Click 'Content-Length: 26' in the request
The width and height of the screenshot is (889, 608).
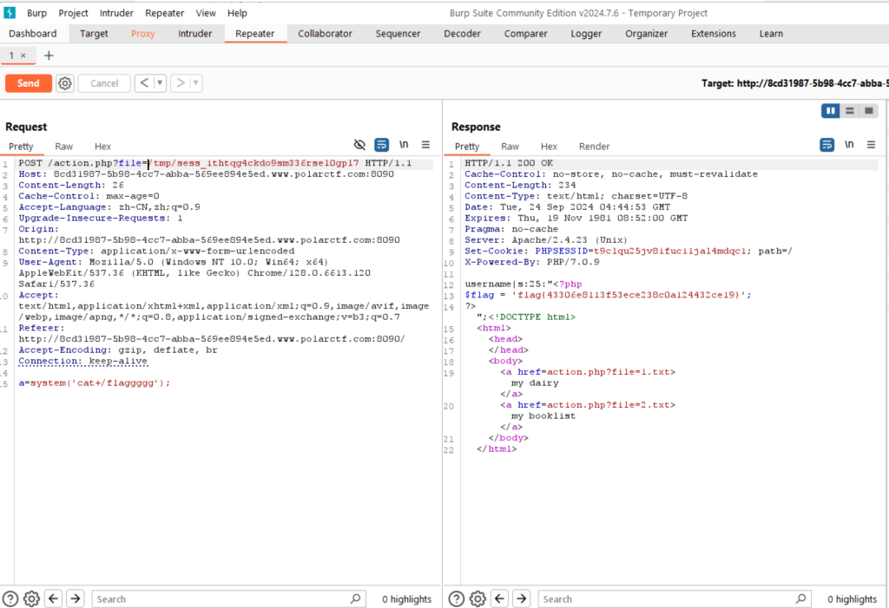[x=71, y=186]
